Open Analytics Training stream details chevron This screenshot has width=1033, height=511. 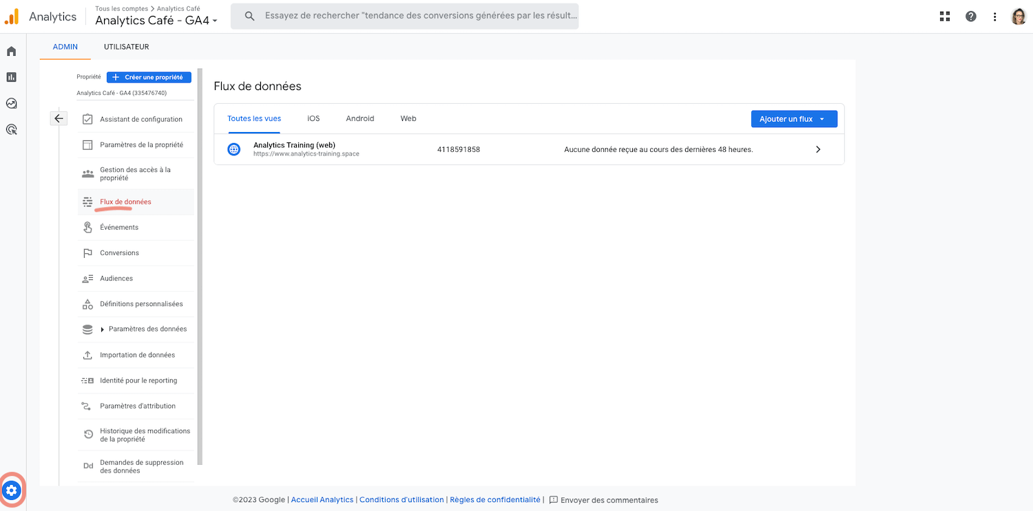[x=818, y=149]
